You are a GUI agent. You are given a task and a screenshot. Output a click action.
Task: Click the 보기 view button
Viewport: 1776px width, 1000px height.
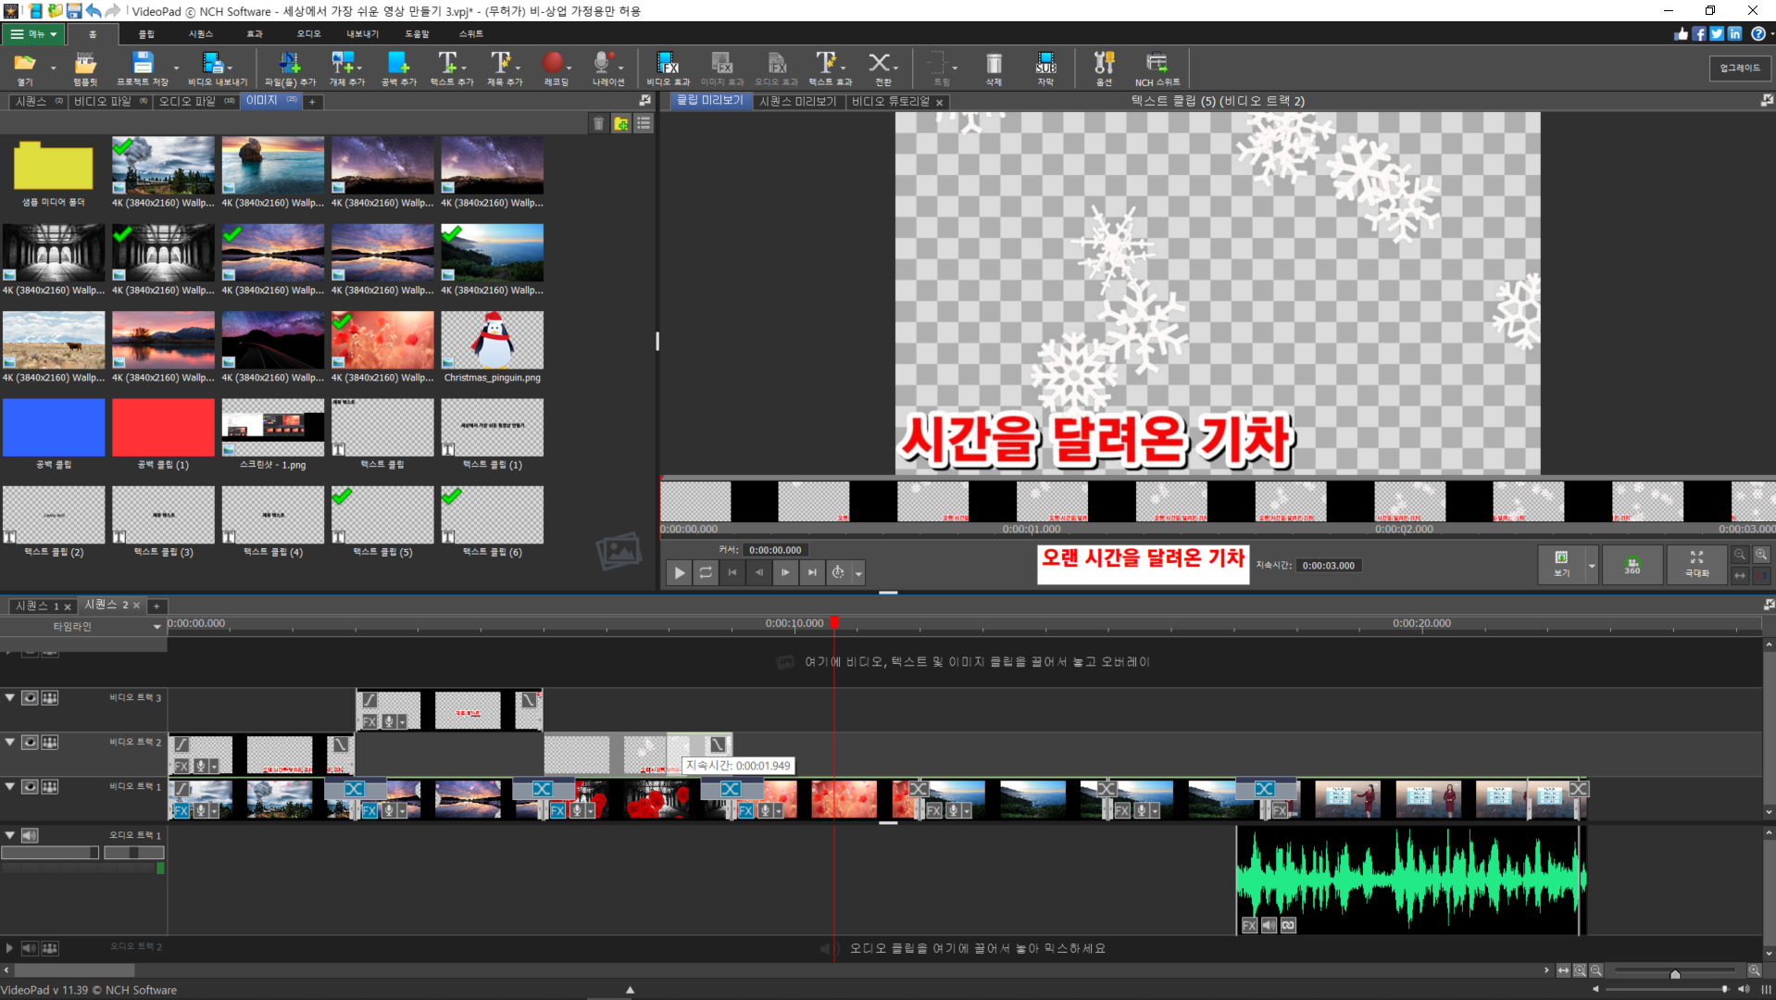coord(1562,564)
